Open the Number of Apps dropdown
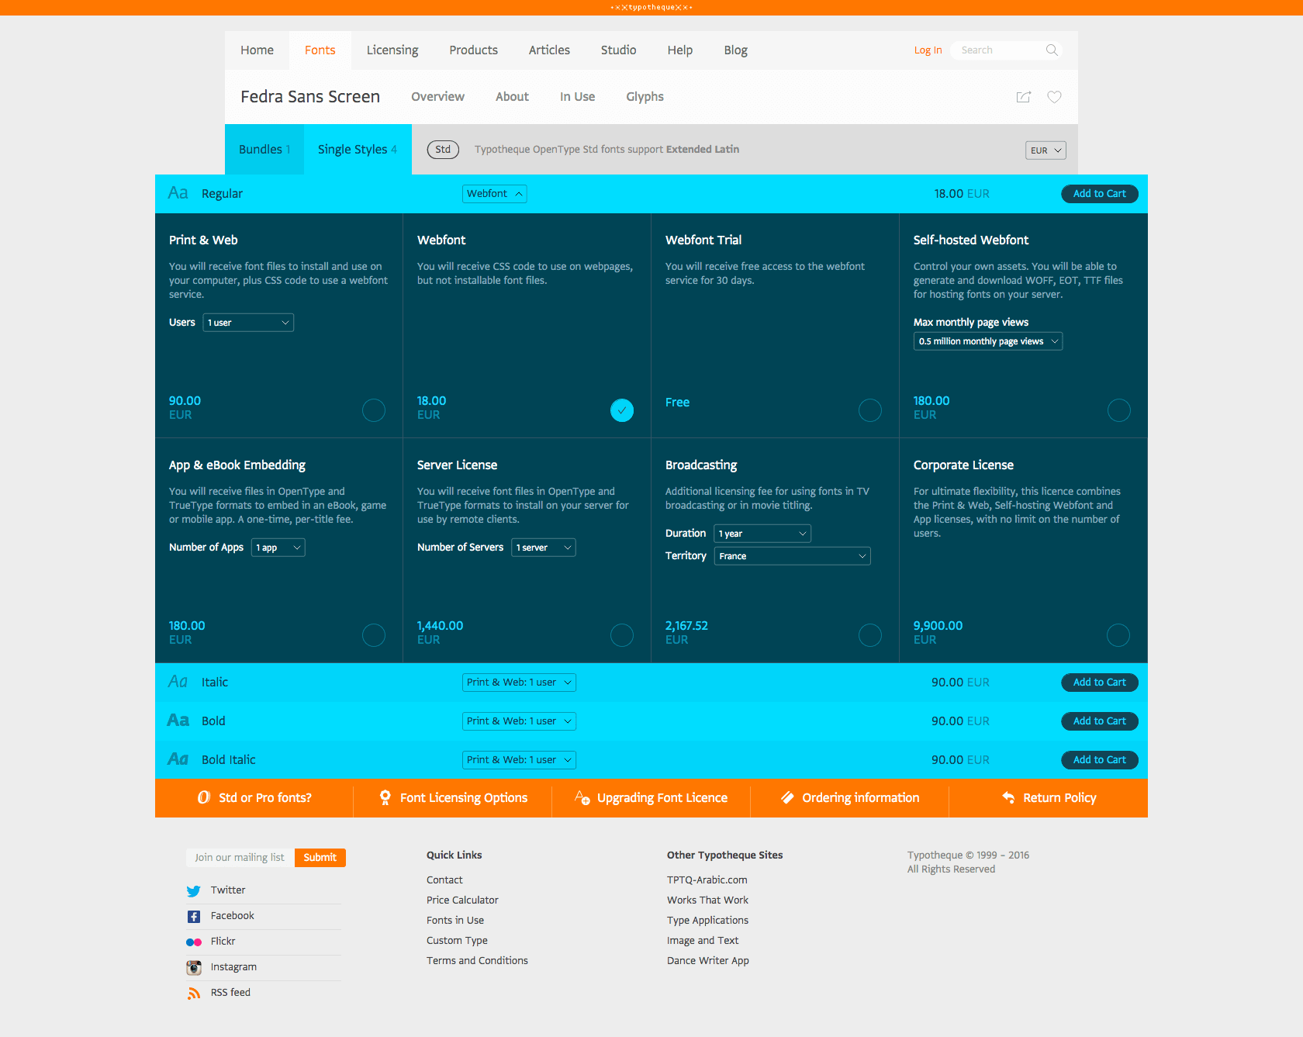This screenshot has width=1303, height=1037. [x=278, y=548]
